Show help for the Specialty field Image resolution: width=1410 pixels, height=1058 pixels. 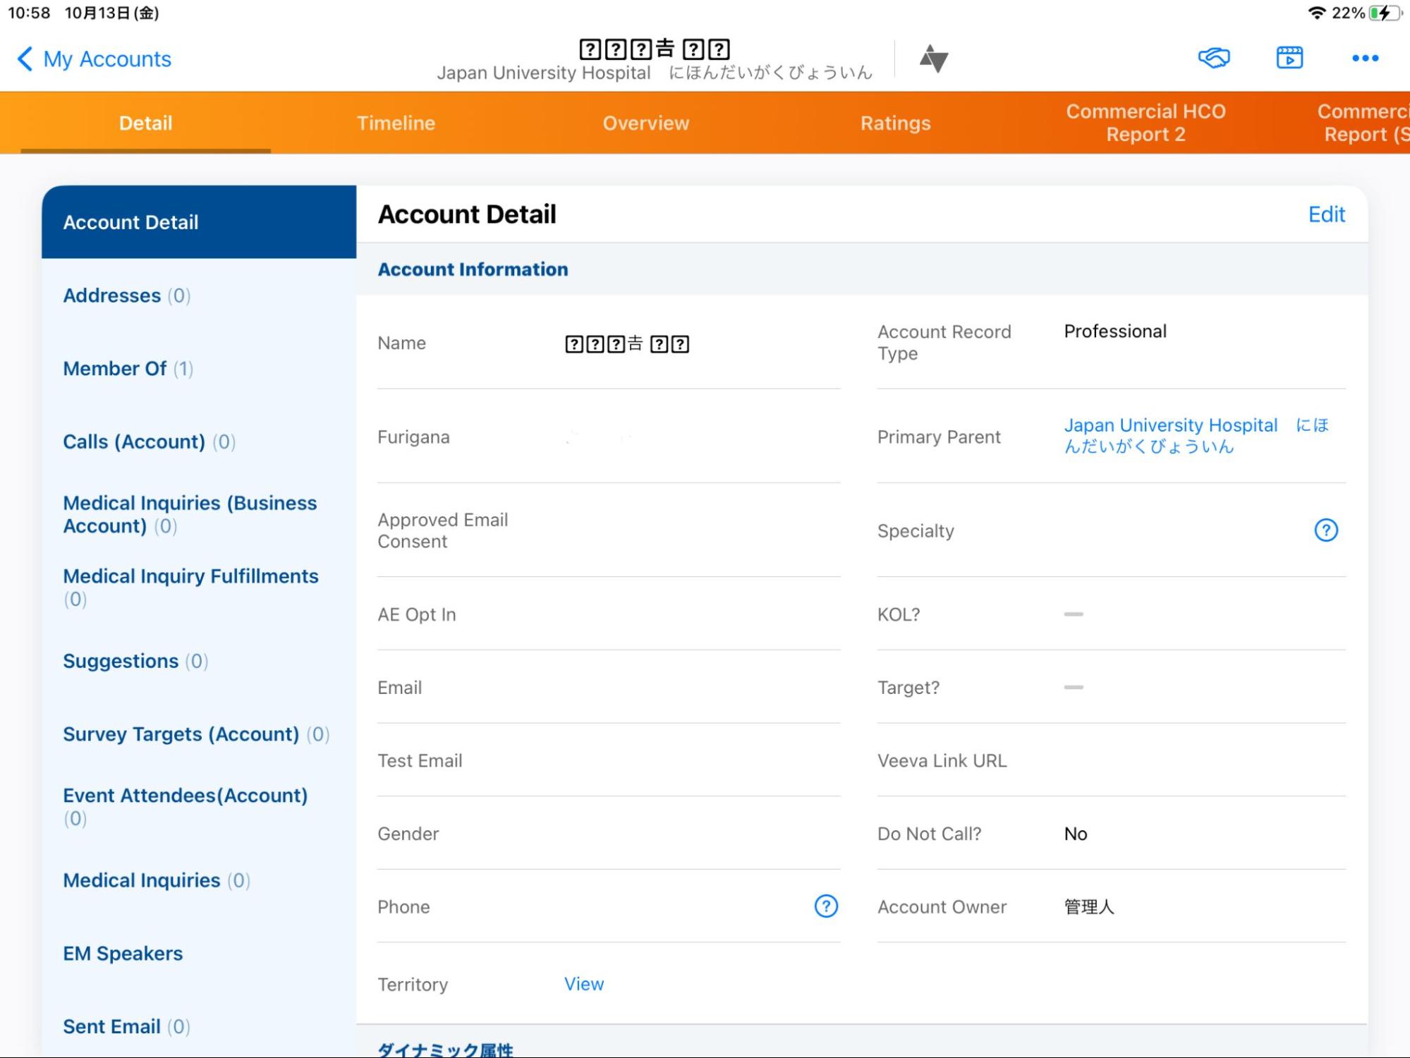[1325, 530]
